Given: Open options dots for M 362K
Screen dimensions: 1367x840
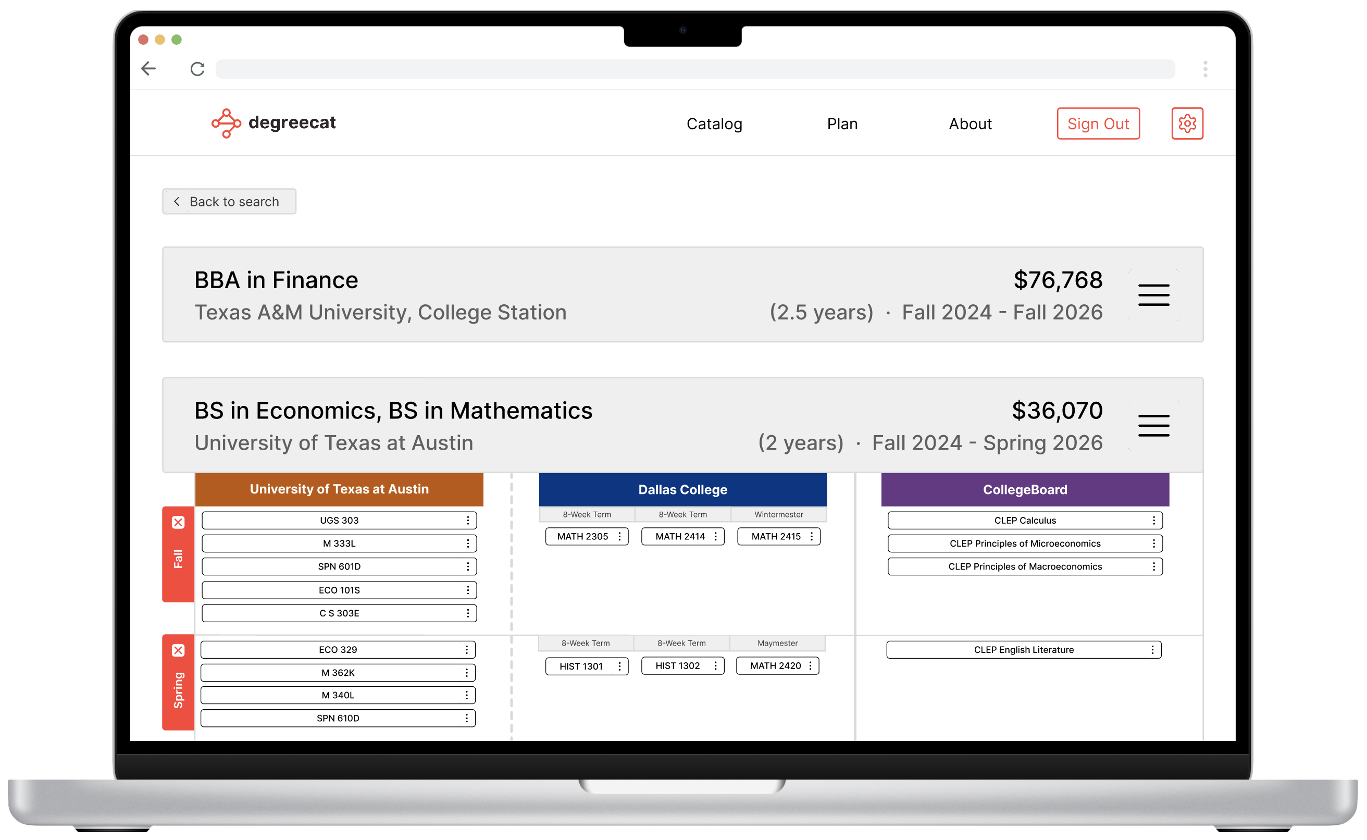Looking at the screenshot, I should [467, 673].
